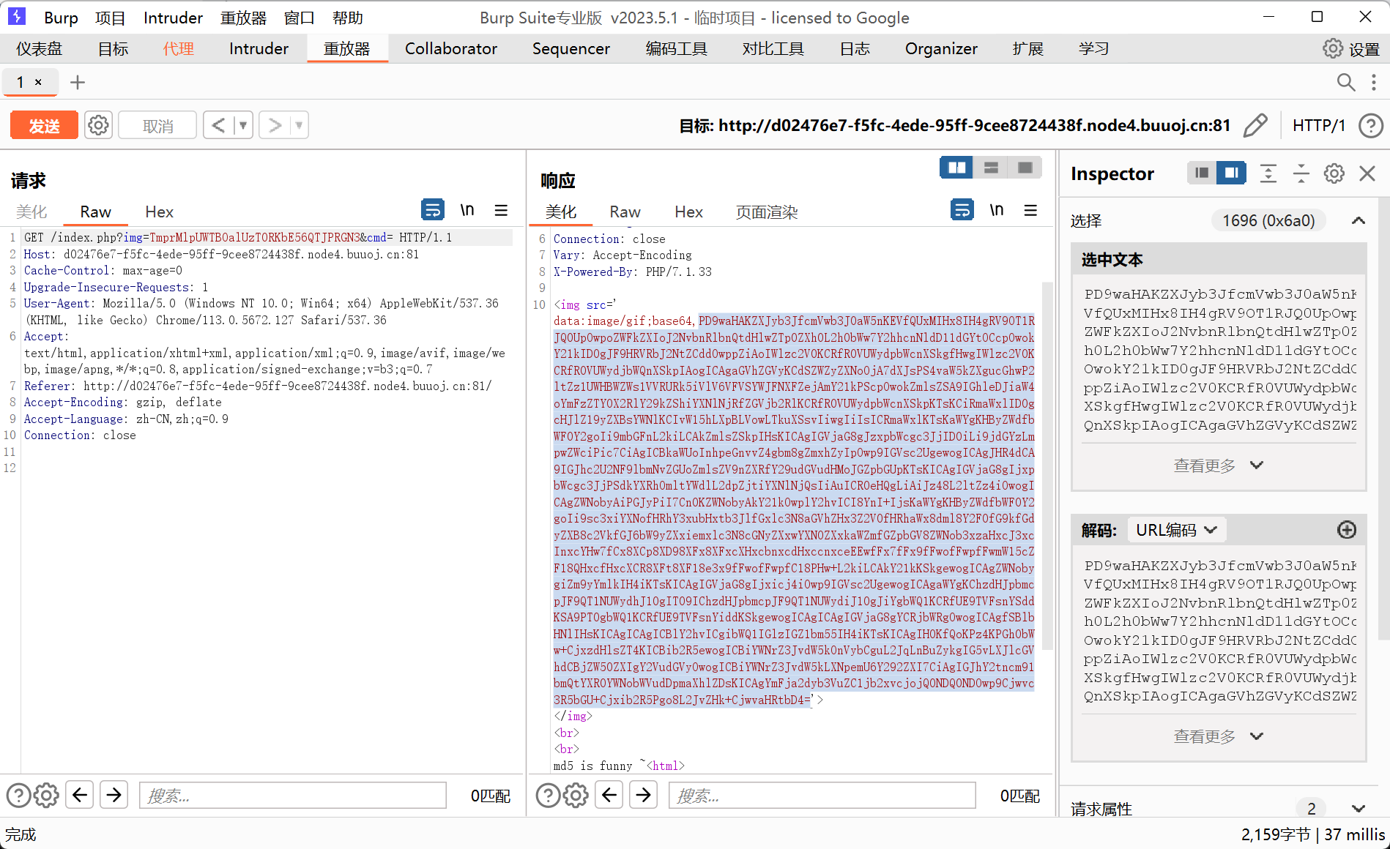Collapse all Inspector sections
The height and width of the screenshot is (849, 1390).
(x=1301, y=173)
